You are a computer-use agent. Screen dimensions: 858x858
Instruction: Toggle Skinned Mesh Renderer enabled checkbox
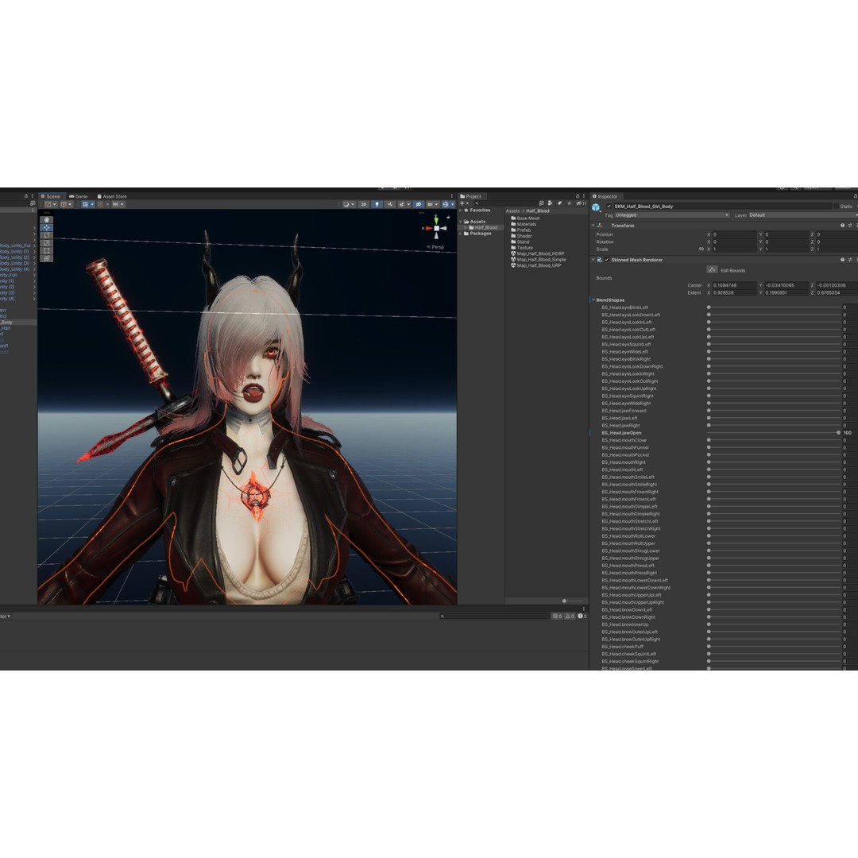(606, 260)
